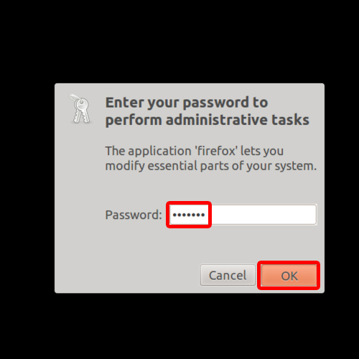Focus the Password input field

[243, 215]
